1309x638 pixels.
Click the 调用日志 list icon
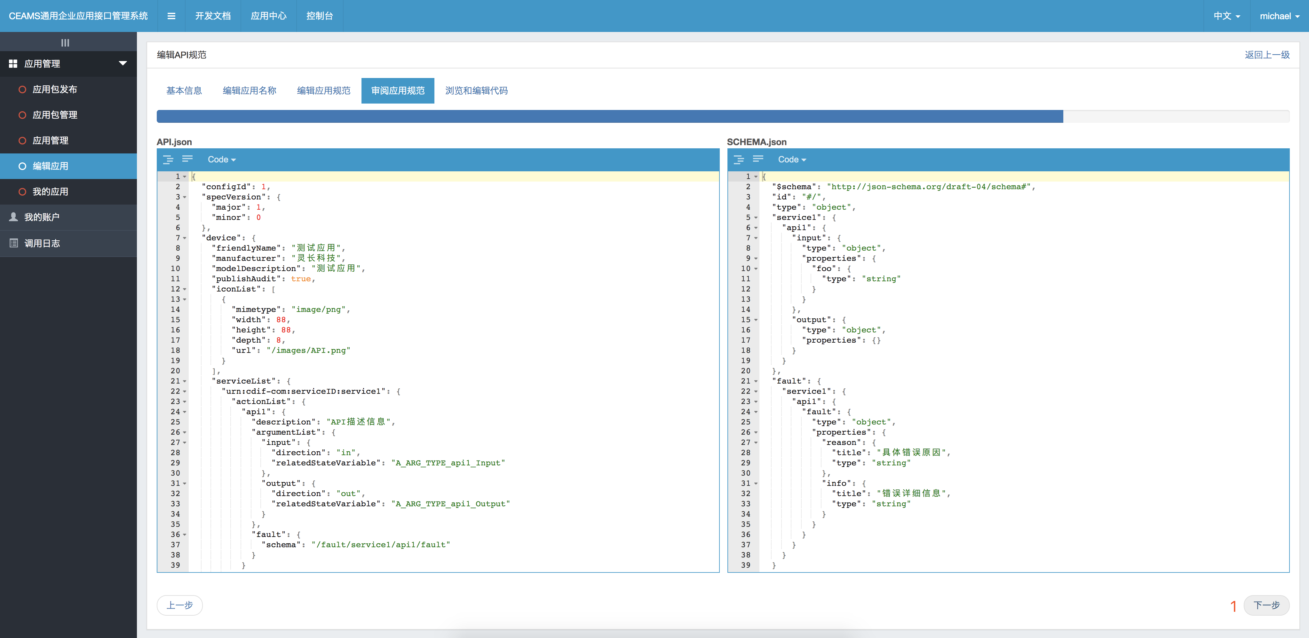tap(14, 243)
